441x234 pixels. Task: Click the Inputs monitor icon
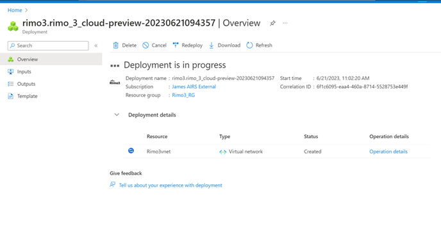pyautogui.click(x=10, y=72)
